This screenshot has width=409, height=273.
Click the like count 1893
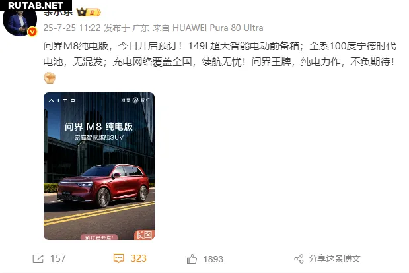click(213, 259)
